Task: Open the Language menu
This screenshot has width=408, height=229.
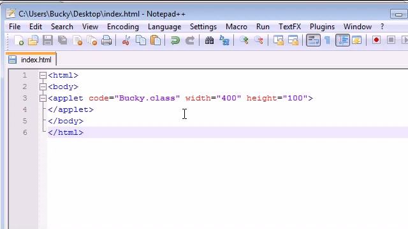Action: (164, 27)
